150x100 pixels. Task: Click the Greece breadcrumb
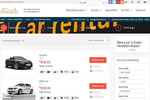tap(28, 19)
